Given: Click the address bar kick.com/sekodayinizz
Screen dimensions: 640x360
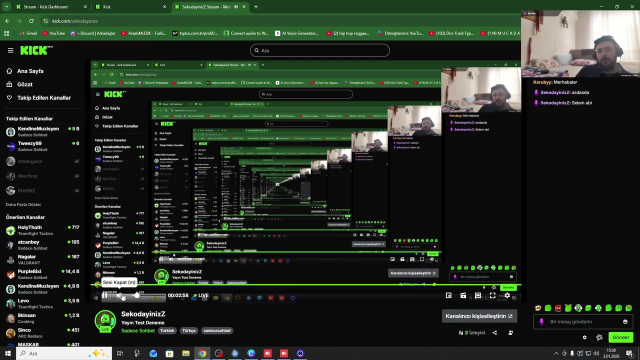Looking at the screenshot, I should 280,21.
